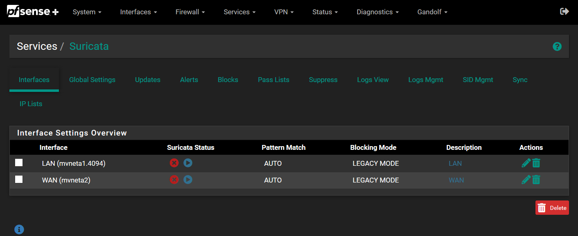The image size is (578, 236).
Task: Edit the LAN interface with the pencil icon
Action: tap(526, 163)
